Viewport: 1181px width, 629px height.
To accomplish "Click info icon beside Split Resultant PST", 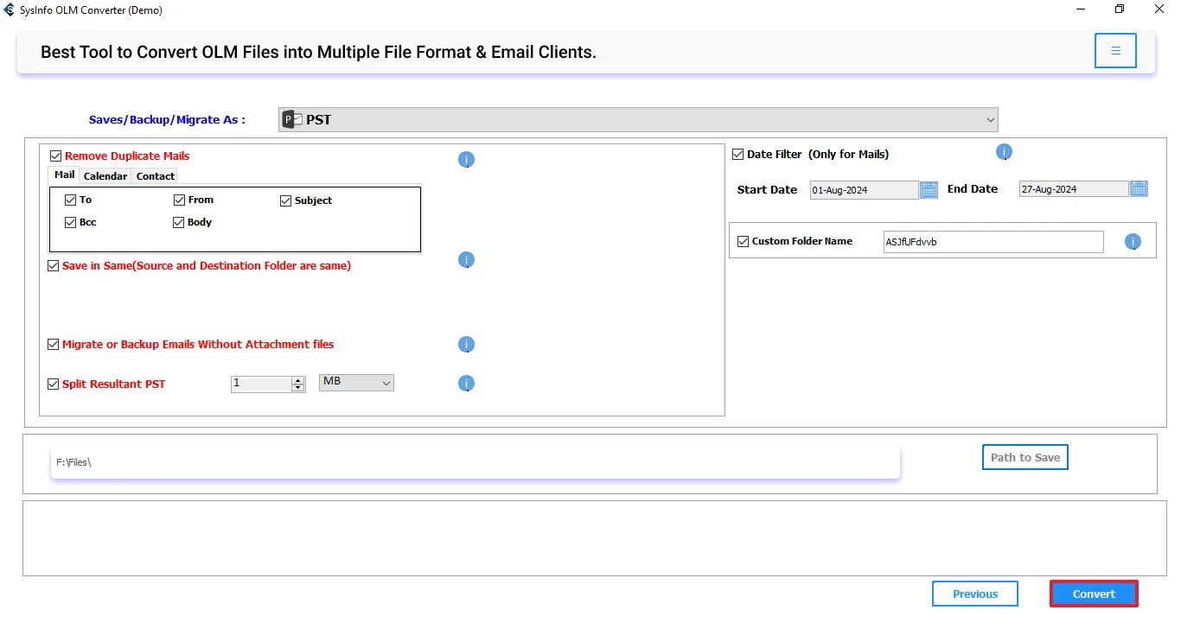I will click(466, 384).
